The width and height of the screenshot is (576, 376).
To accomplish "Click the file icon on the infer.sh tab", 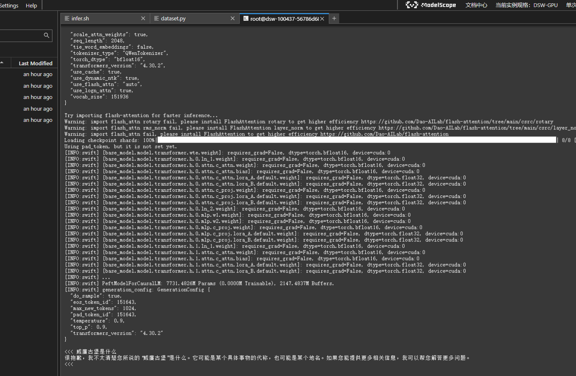I will tap(67, 18).
